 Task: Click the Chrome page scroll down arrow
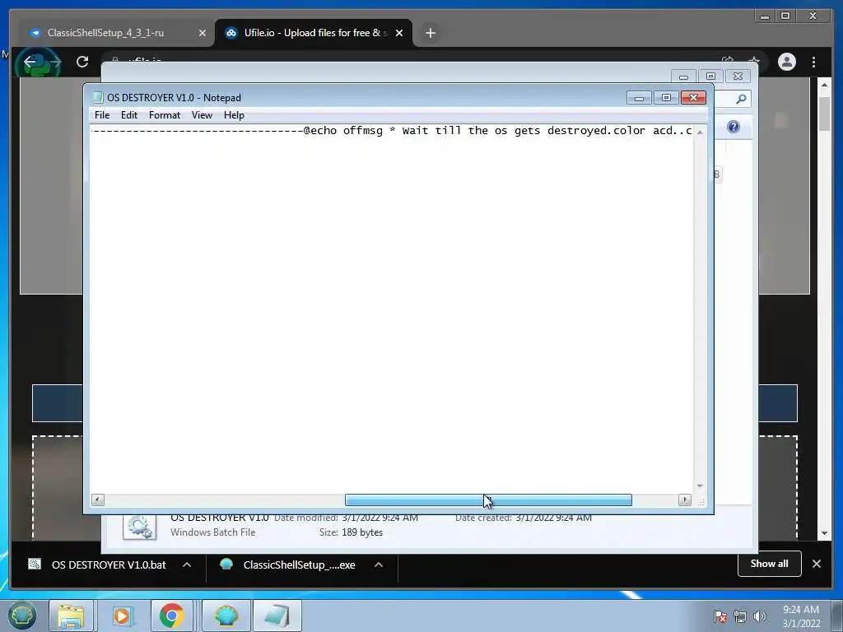[825, 533]
